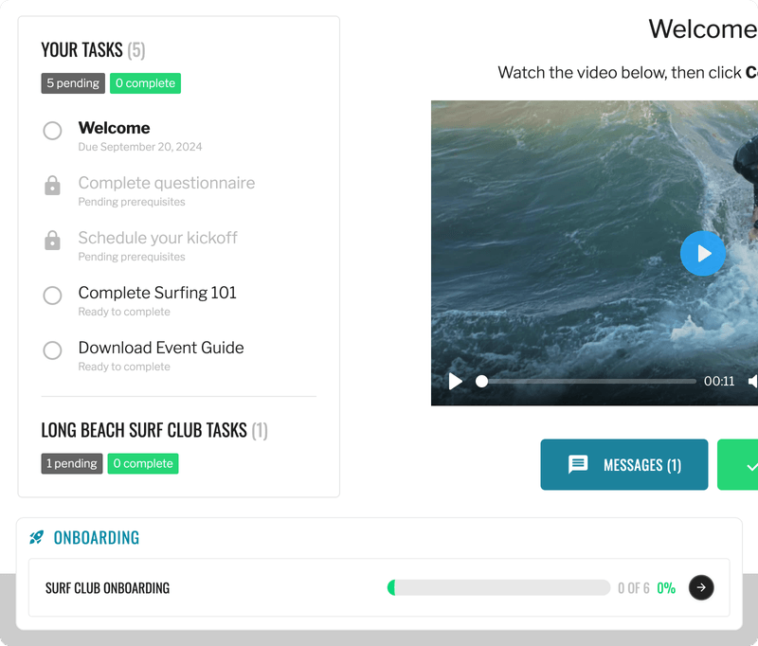This screenshot has height=646, width=758.
Task: Open the Schedule your kickoff task
Action: (157, 238)
